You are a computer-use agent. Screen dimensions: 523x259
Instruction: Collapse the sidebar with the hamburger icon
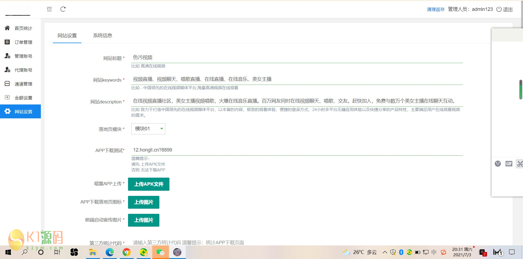[x=49, y=9]
